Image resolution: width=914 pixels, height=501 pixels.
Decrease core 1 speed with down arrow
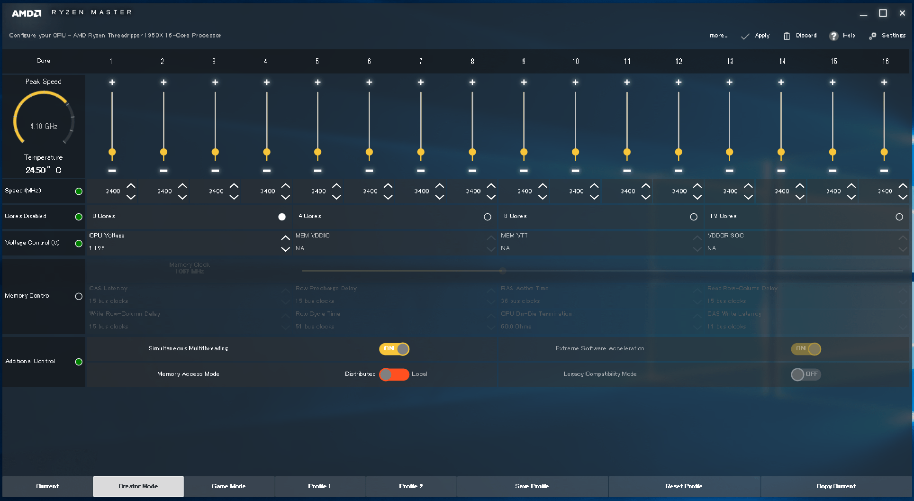(131, 197)
